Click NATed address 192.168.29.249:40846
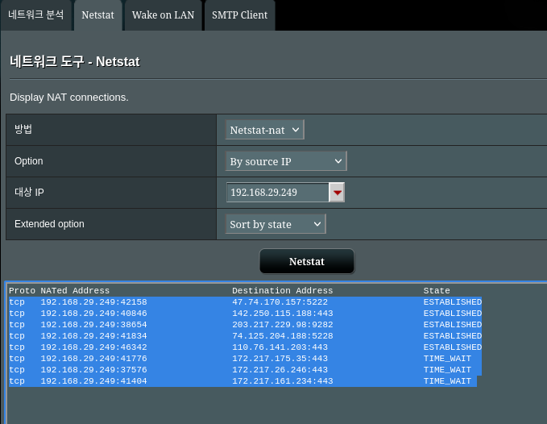 [93, 314]
